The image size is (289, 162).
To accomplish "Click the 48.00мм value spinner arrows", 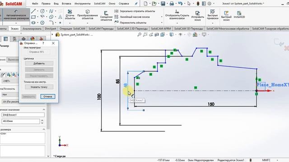I will pyautogui.click(x=42, y=121).
